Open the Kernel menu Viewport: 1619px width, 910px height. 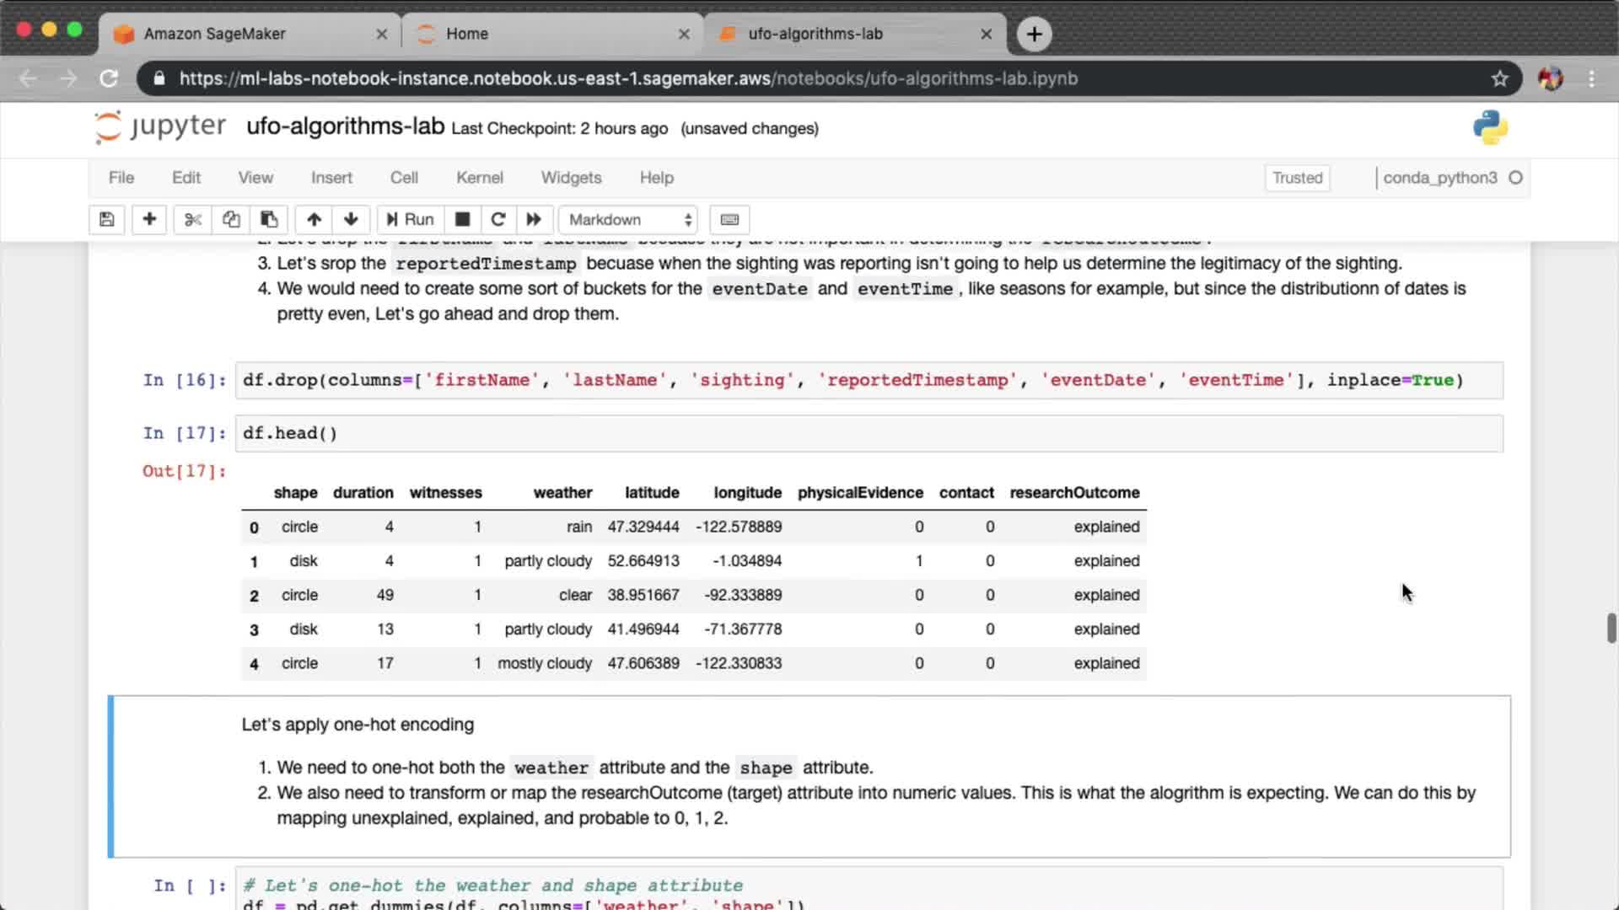(x=479, y=178)
